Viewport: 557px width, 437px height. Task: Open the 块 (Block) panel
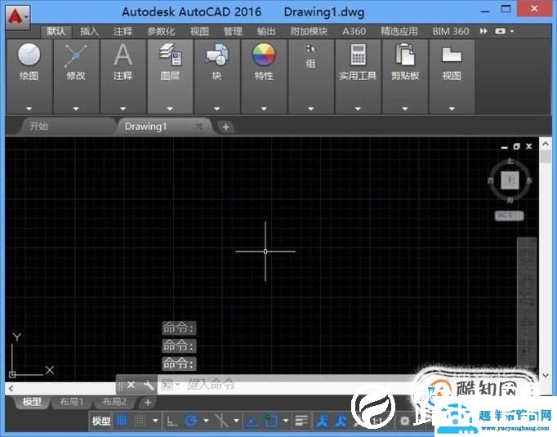click(x=216, y=76)
